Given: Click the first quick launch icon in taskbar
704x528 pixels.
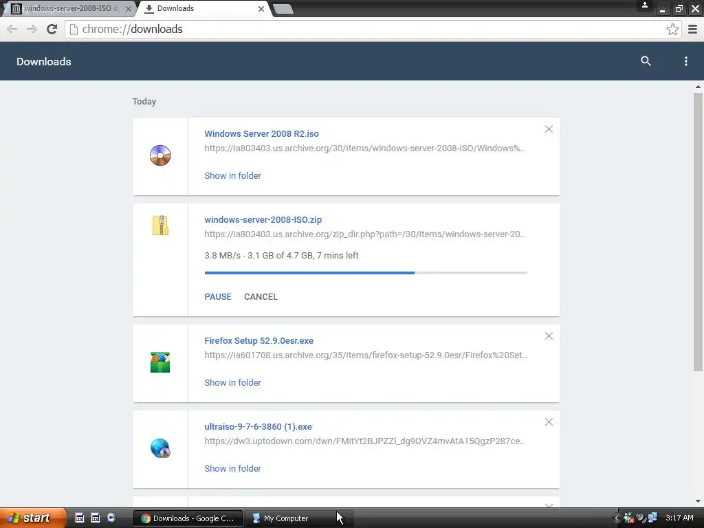Looking at the screenshot, I should click(x=80, y=518).
